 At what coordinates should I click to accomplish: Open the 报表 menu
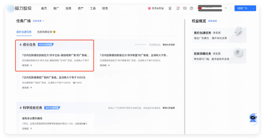(68, 8)
